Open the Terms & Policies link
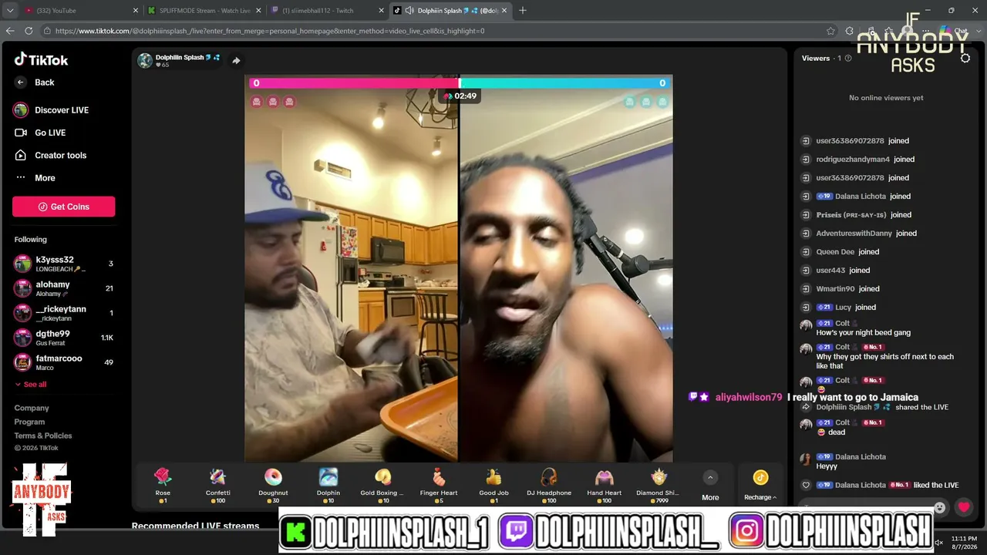This screenshot has width=987, height=555. [43, 436]
